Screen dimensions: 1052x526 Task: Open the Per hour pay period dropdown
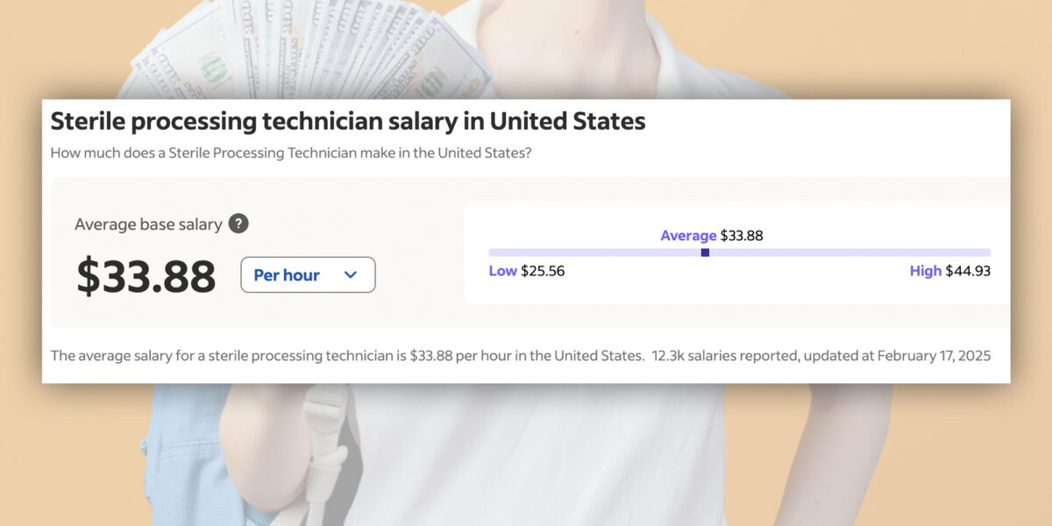(308, 274)
